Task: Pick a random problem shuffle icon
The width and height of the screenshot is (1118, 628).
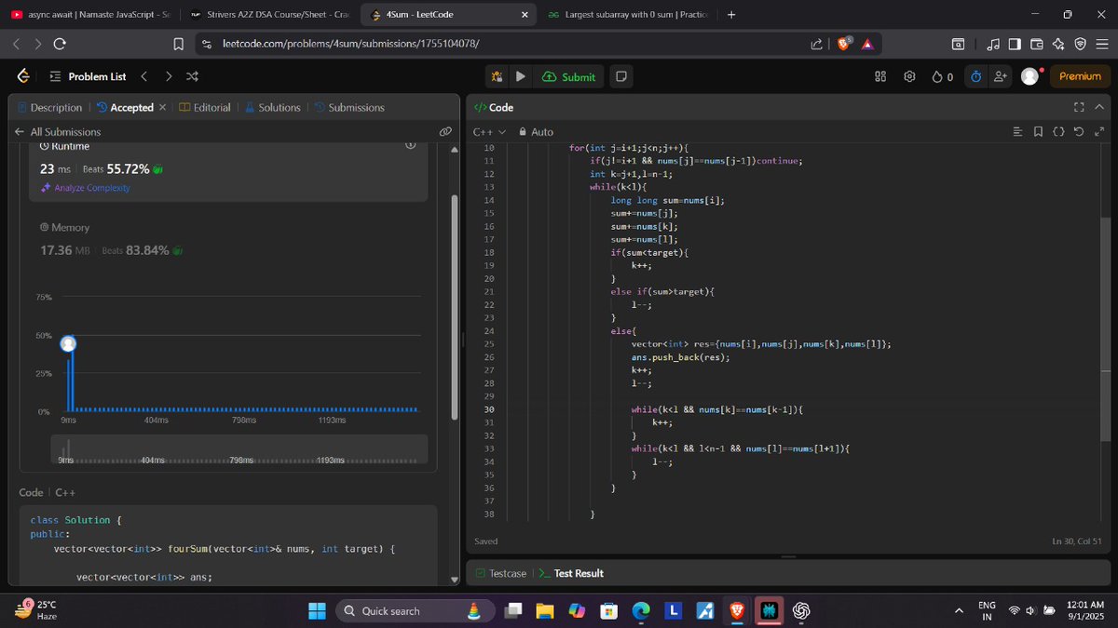Action: click(x=192, y=76)
